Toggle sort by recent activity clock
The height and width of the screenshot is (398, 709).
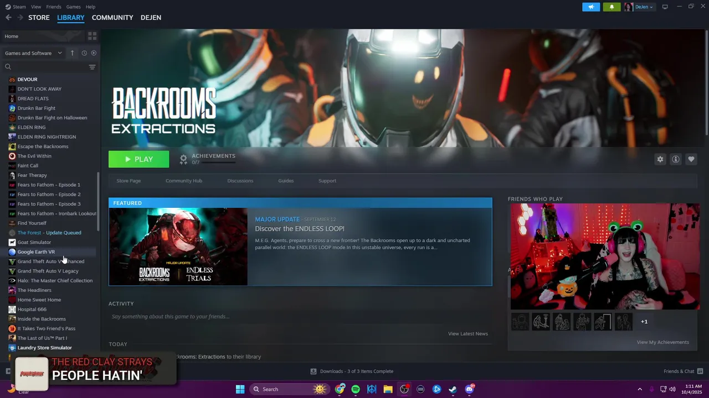(x=84, y=53)
